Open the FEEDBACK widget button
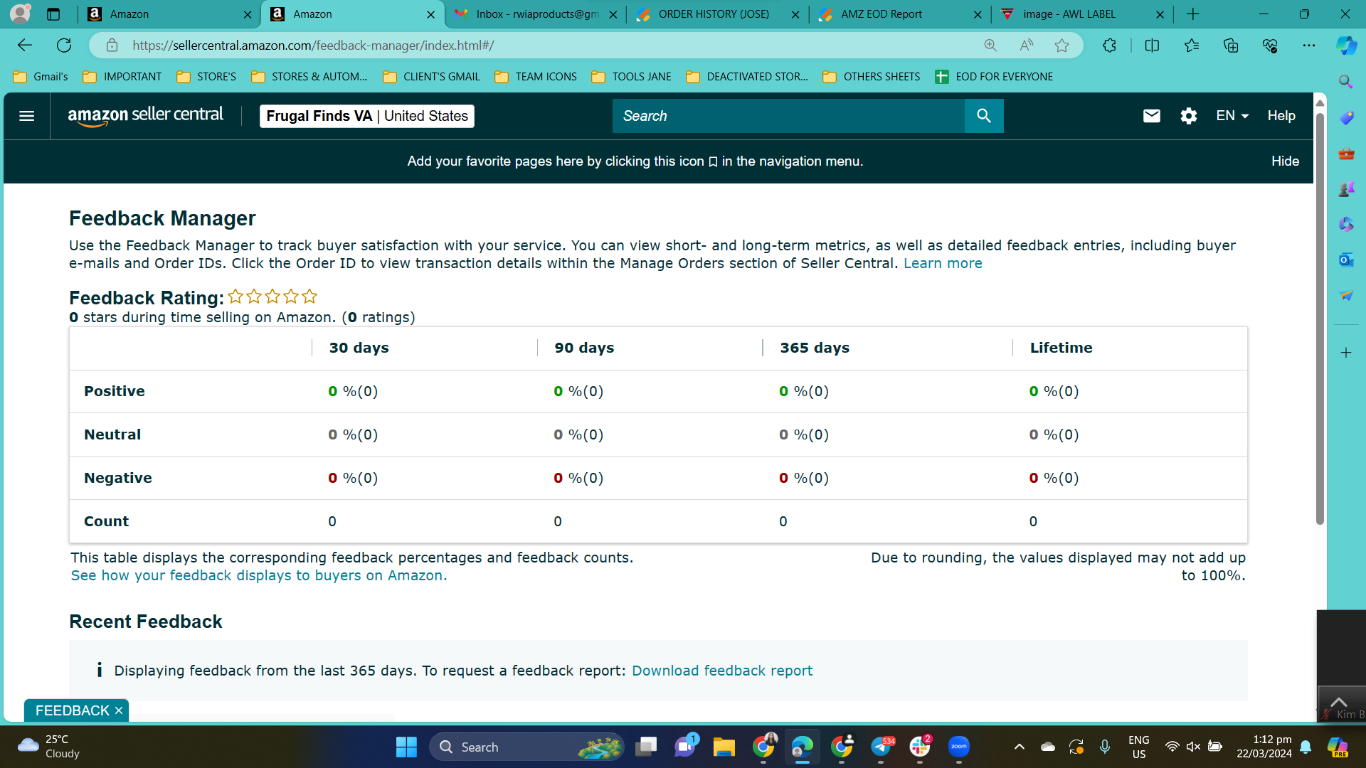The width and height of the screenshot is (1366, 768). click(72, 710)
